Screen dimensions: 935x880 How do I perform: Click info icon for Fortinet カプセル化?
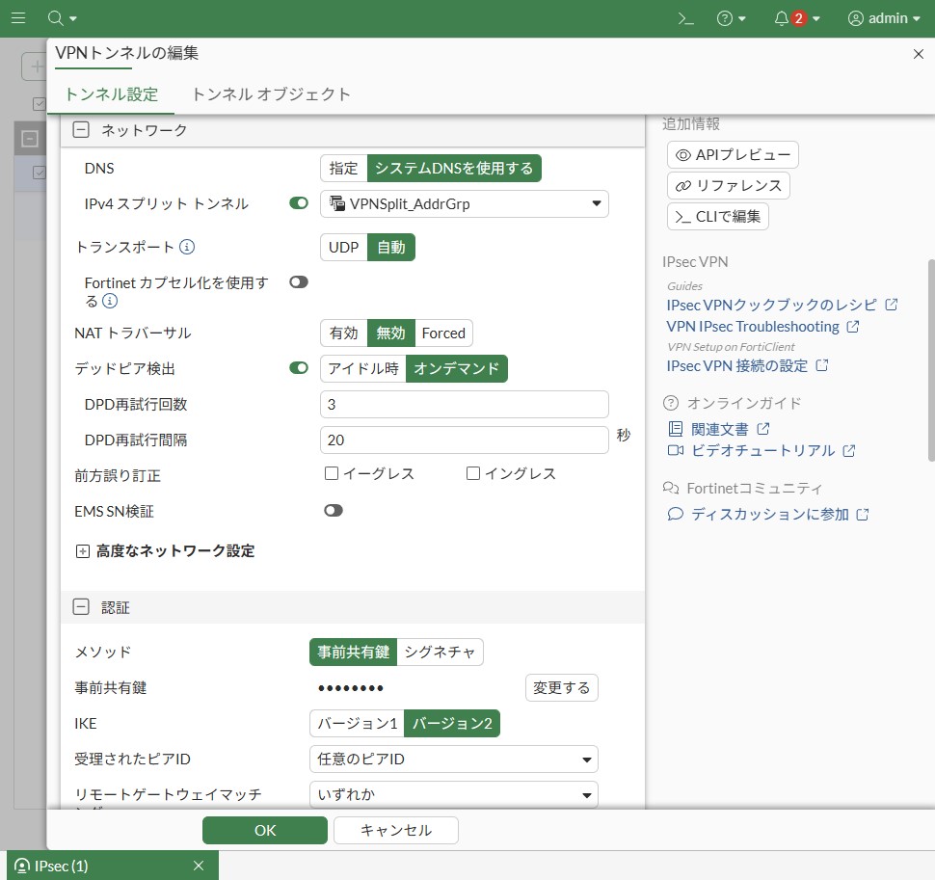[x=110, y=301]
